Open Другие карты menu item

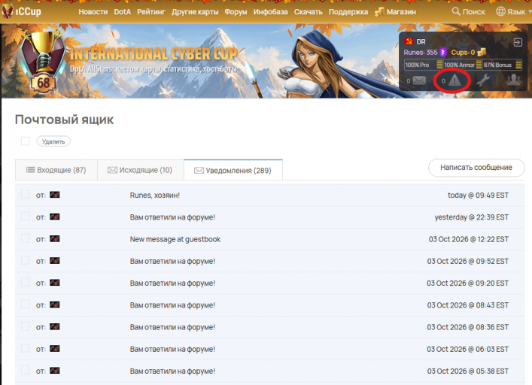(x=195, y=12)
